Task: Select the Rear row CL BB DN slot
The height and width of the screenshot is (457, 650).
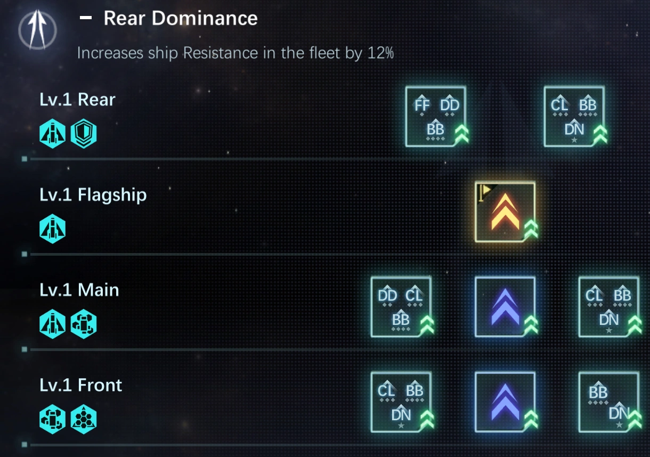Action: coord(574,116)
